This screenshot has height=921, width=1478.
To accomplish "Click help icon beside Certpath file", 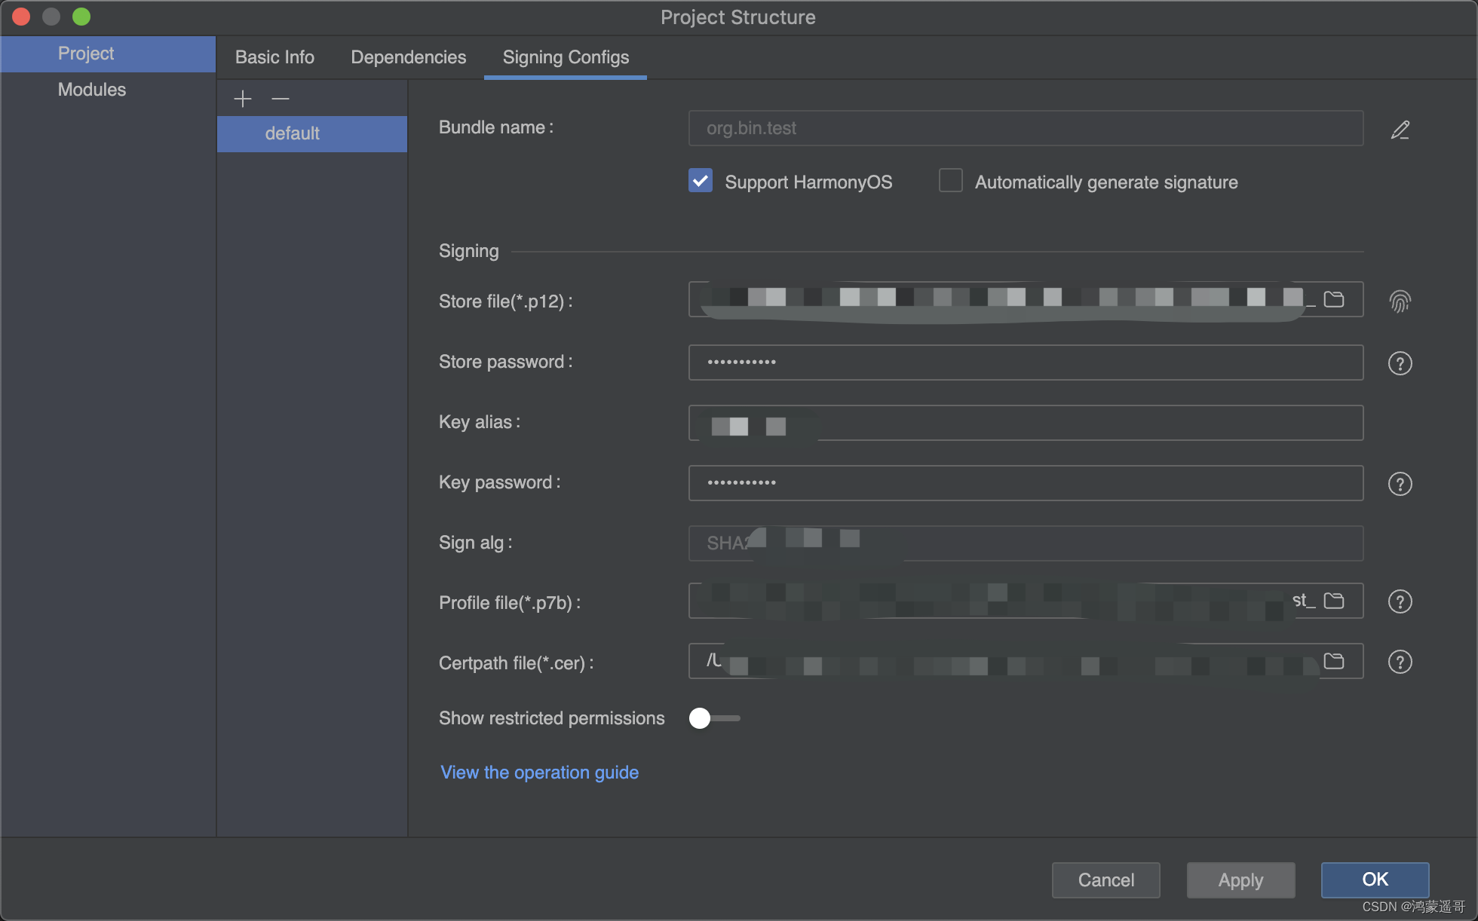I will (1400, 662).
